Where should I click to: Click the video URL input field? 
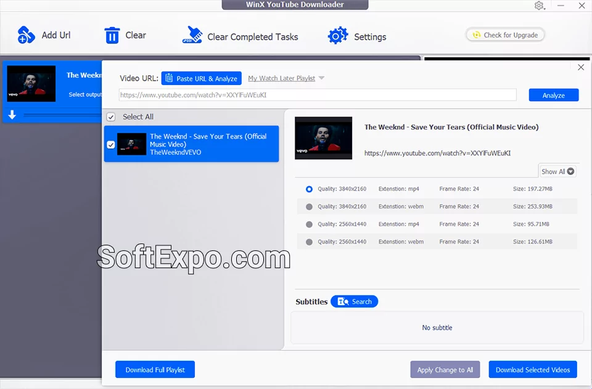[318, 94]
